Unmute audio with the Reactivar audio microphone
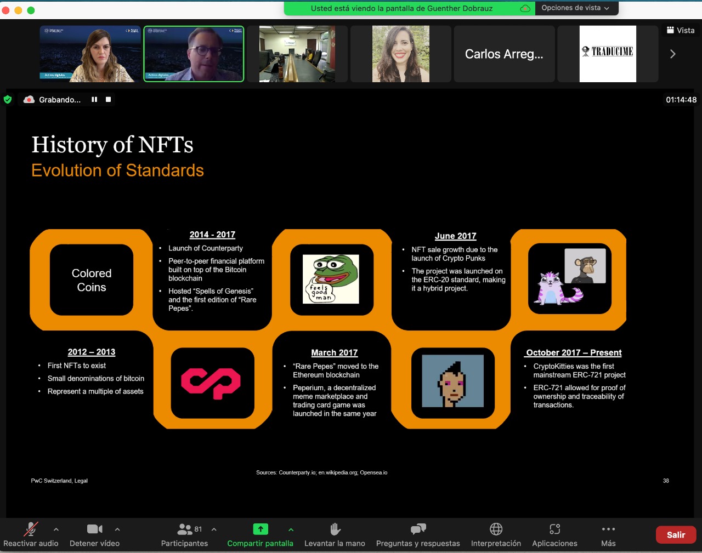The image size is (702, 553). (31, 534)
